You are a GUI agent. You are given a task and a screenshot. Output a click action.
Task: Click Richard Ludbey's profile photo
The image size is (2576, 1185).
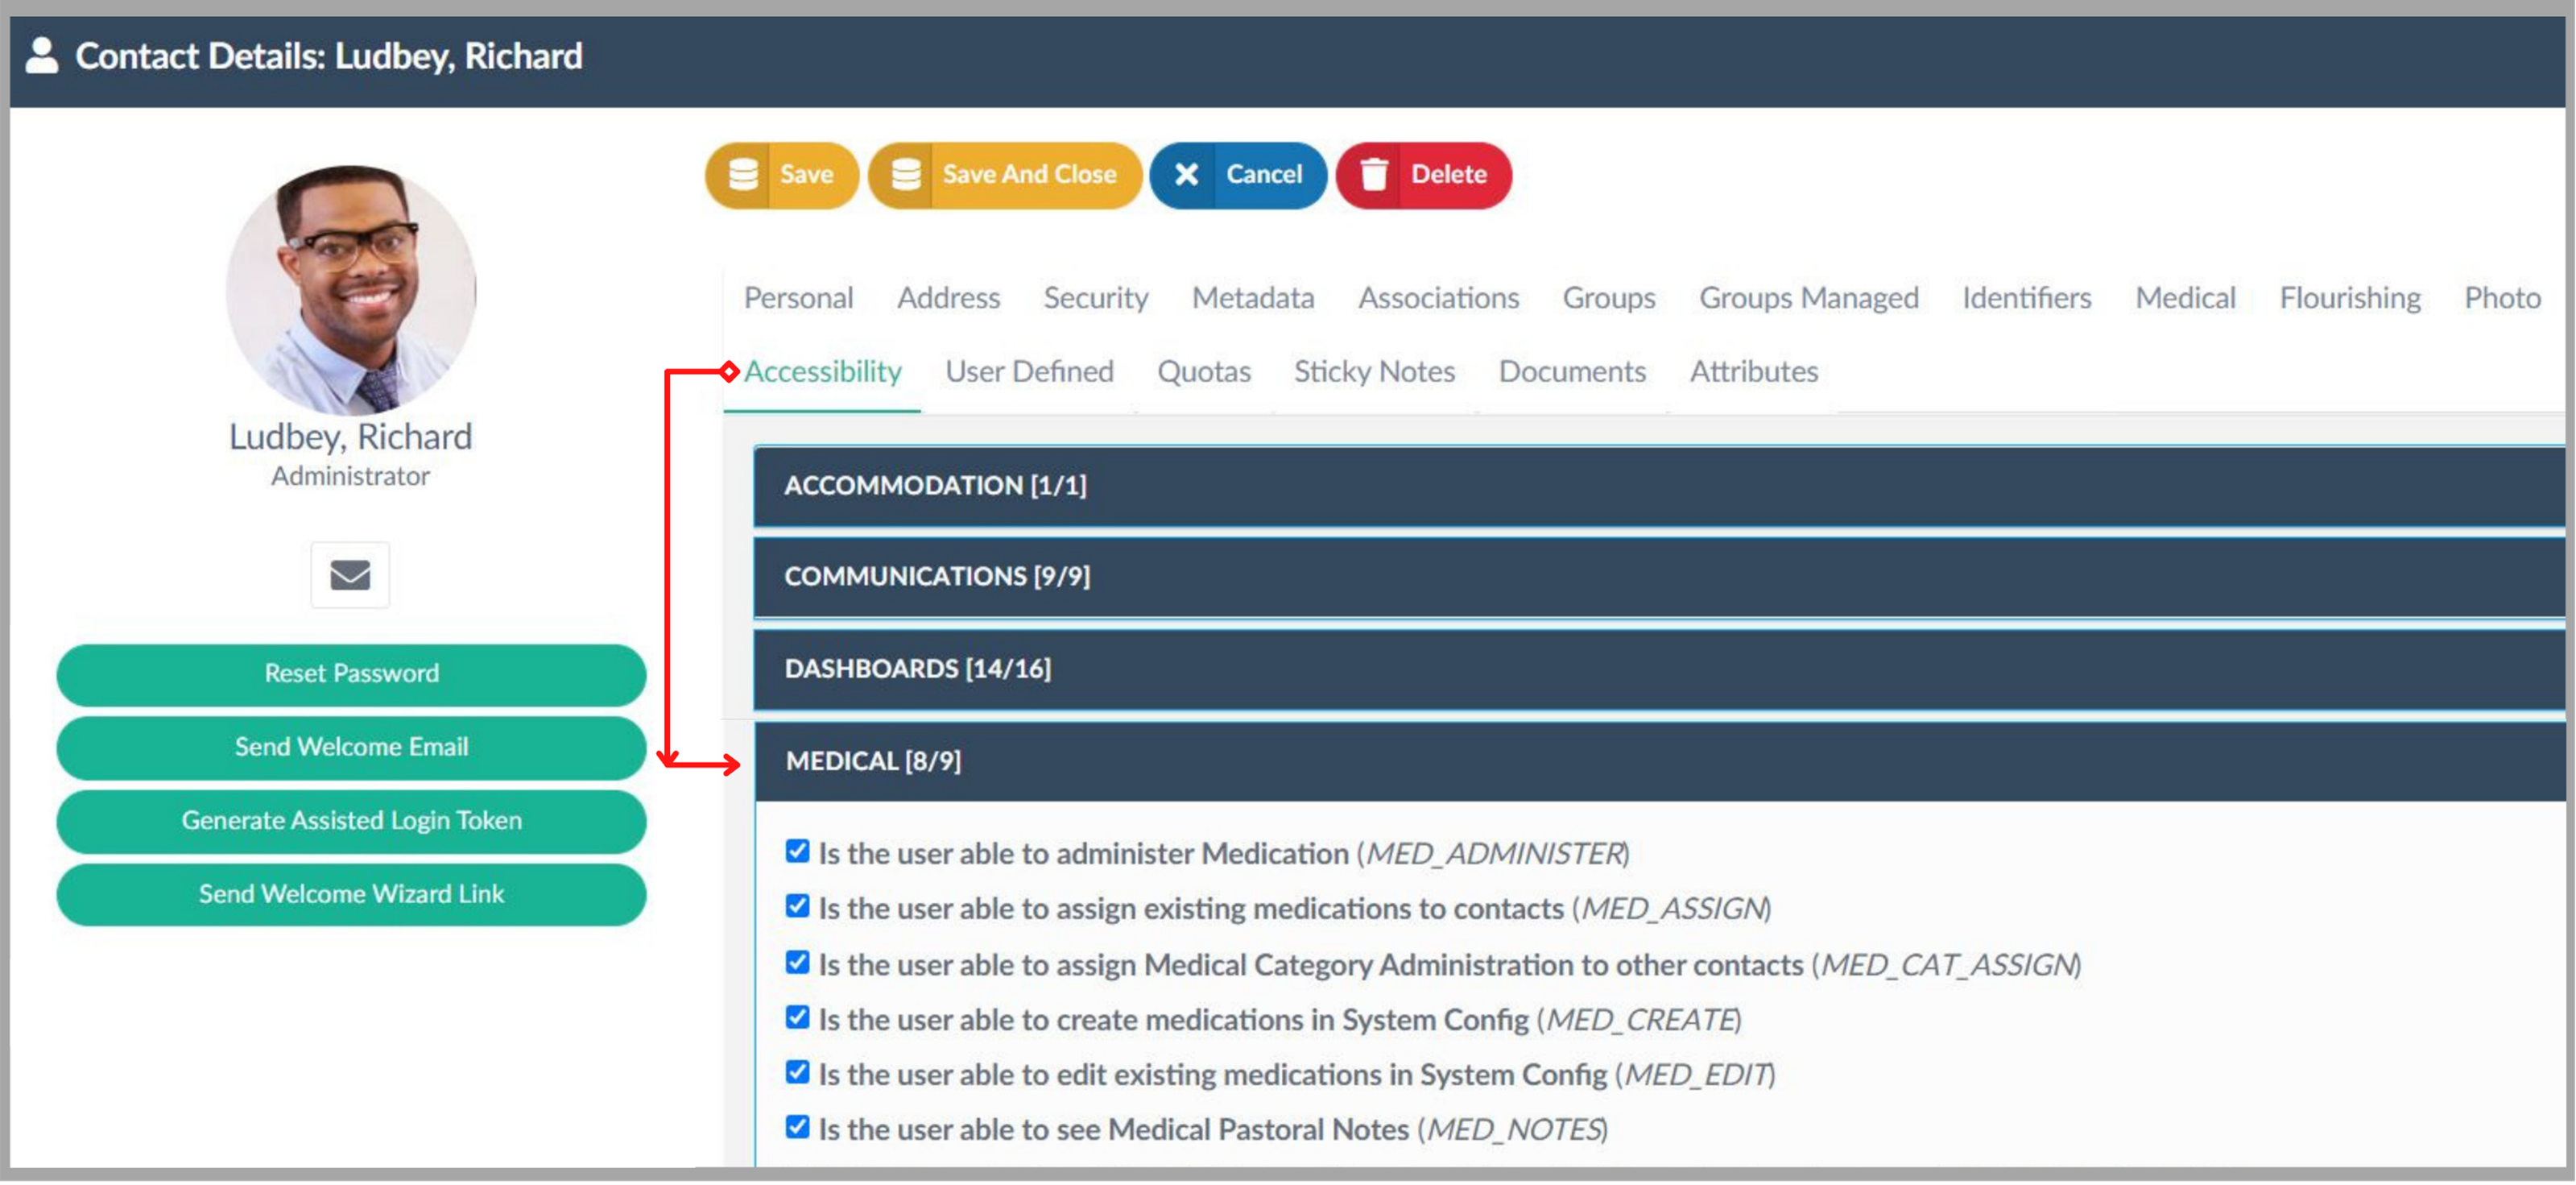click(x=350, y=290)
